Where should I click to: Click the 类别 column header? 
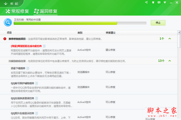pyautogui.click(x=80, y=33)
